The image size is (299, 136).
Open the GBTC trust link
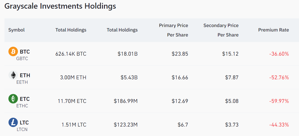[x=22, y=59]
